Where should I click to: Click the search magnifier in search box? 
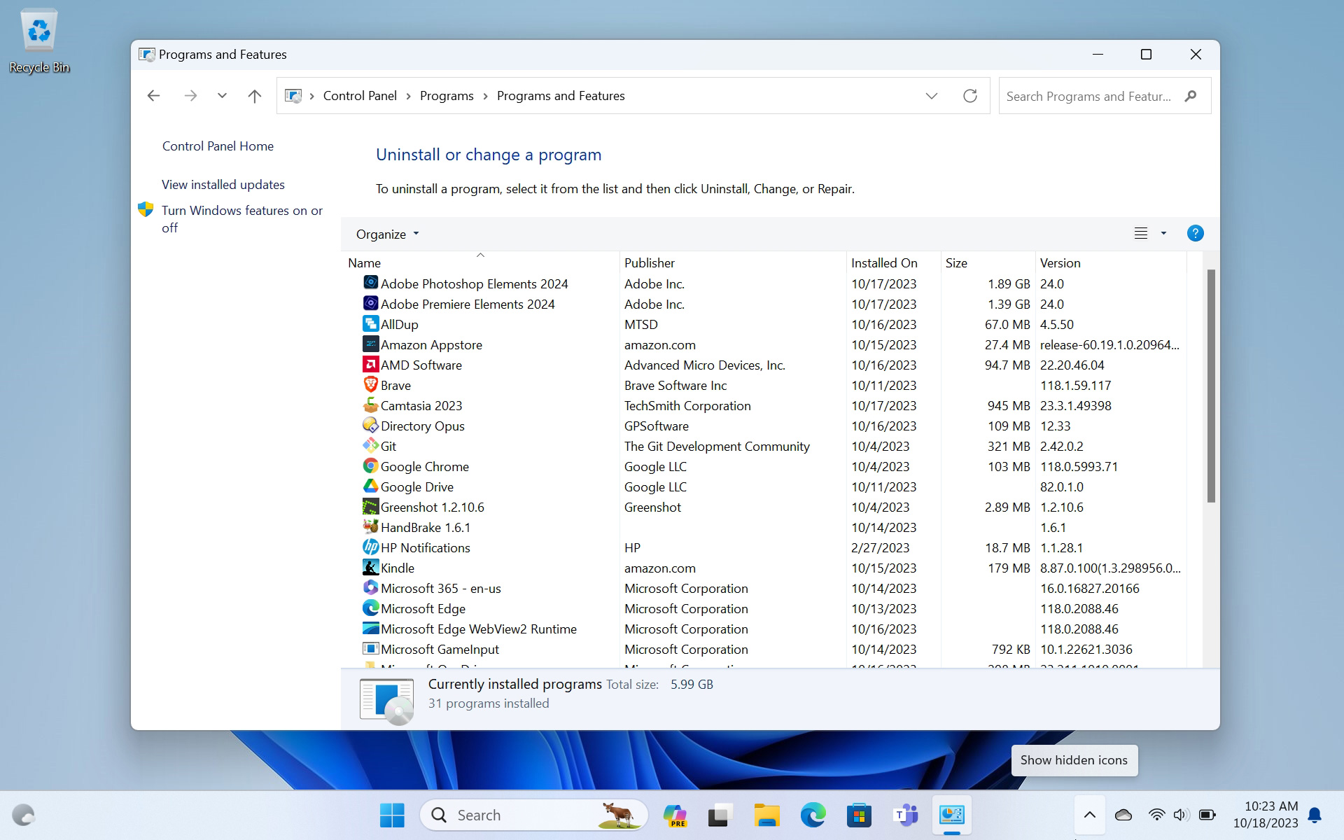point(1190,96)
